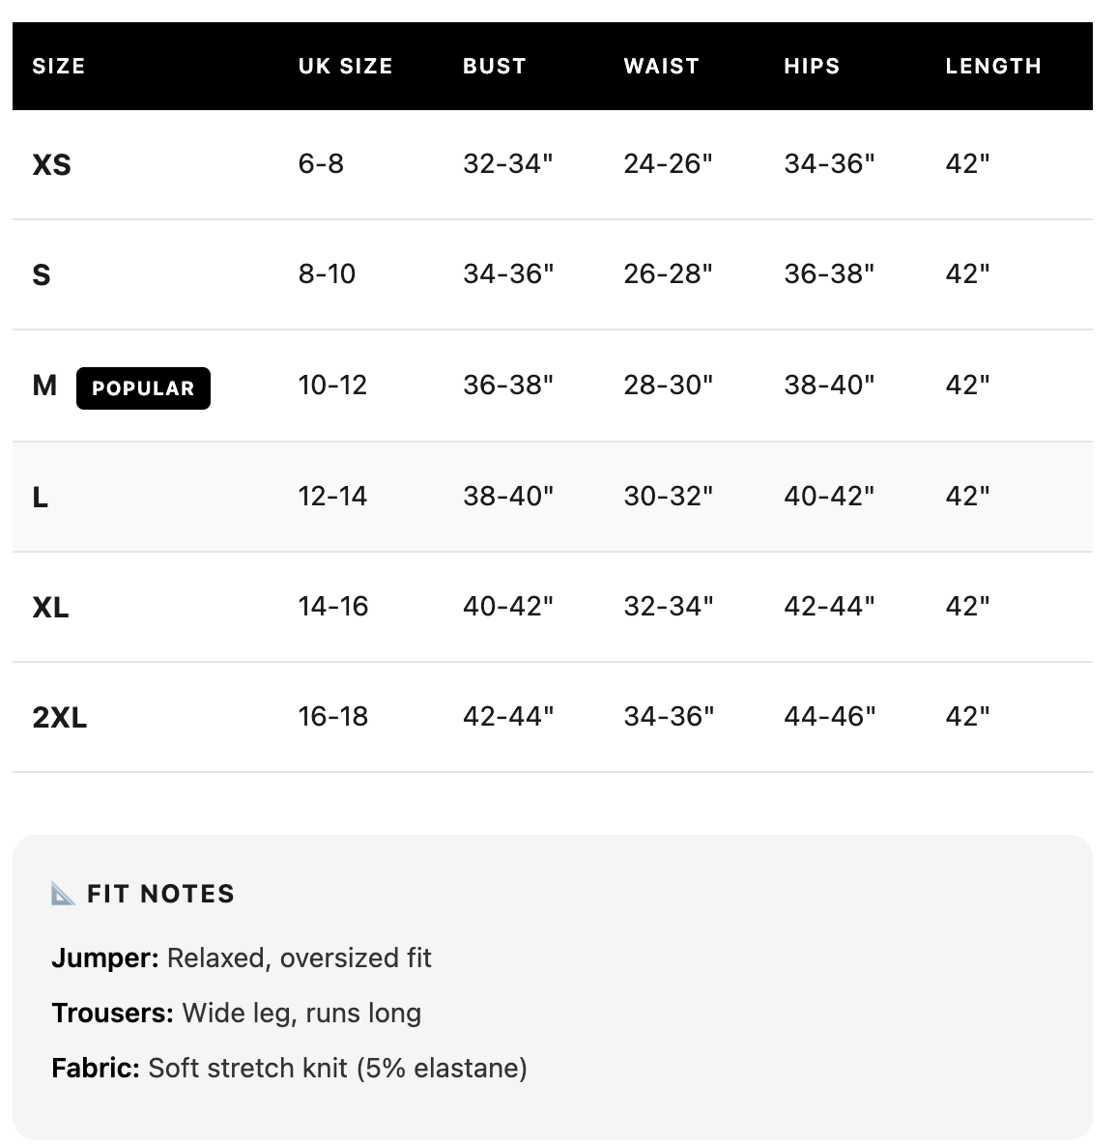Click the M size label
The height and width of the screenshot is (1144, 1117).
(44, 386)
